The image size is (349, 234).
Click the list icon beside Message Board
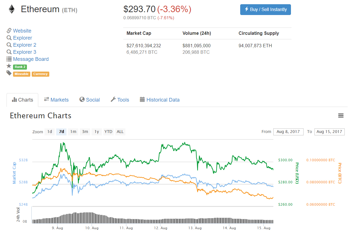click(9, 59)
